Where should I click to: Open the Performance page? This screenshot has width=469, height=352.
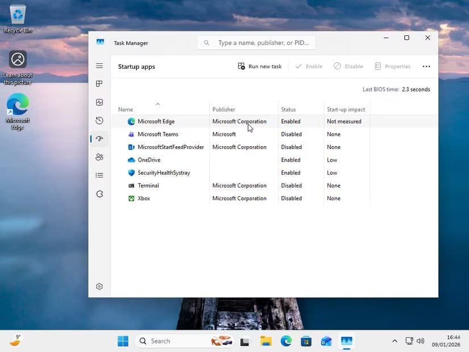[99, 102]
